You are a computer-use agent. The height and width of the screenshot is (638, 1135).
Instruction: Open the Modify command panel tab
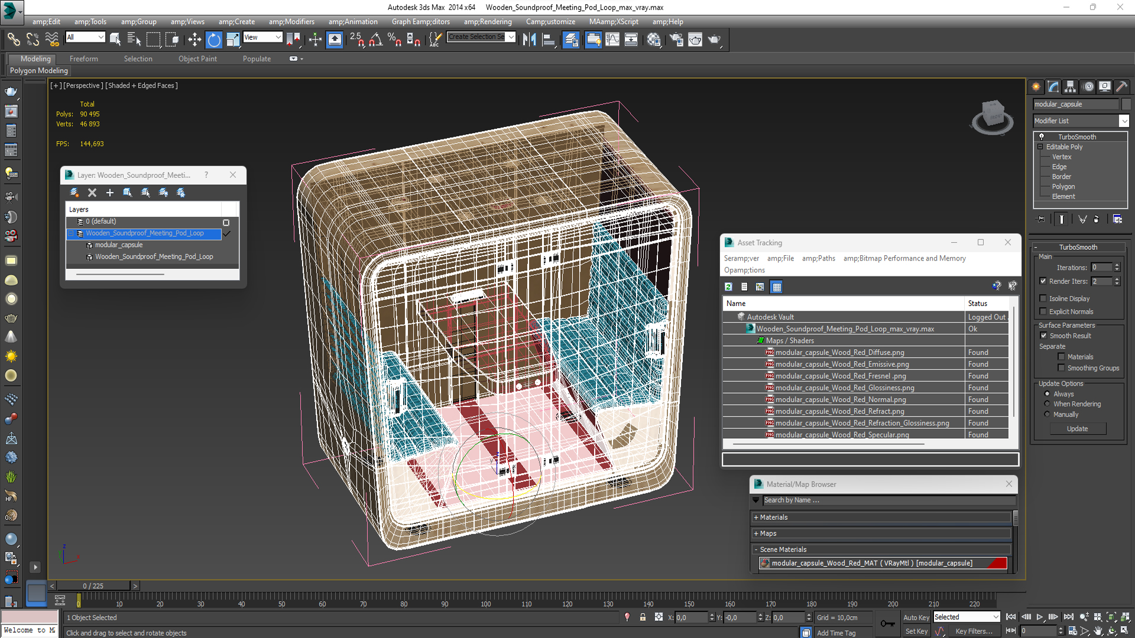[x=1053, y=87]
